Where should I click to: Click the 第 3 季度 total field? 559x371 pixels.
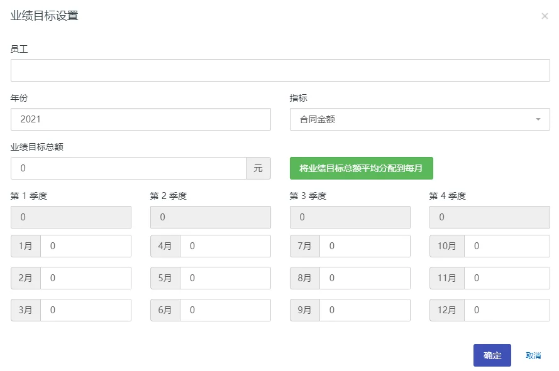coord(350,217)
